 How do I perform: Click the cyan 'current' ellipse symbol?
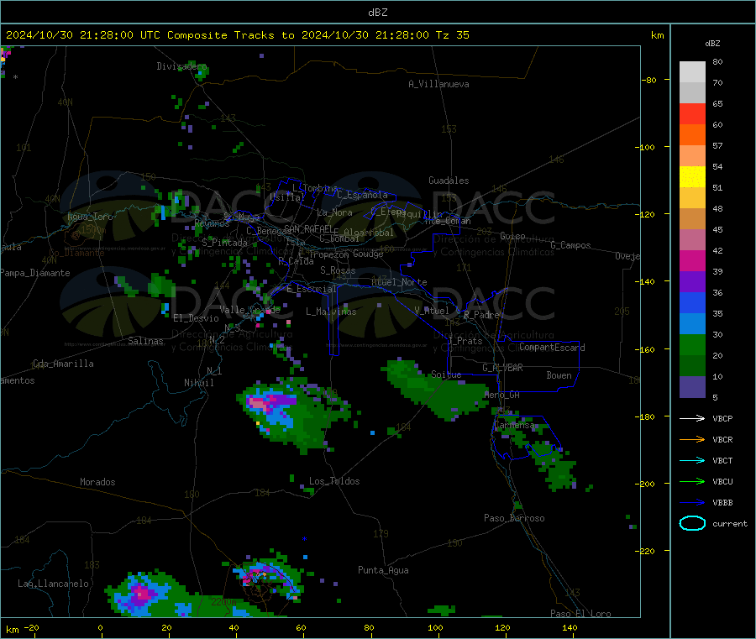692,523
